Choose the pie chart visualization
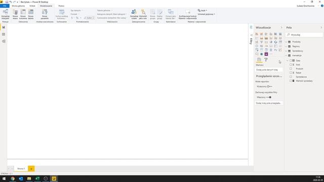Image resolution: width=324 pixels, height=182 pixels. click(x=271, y=42)
